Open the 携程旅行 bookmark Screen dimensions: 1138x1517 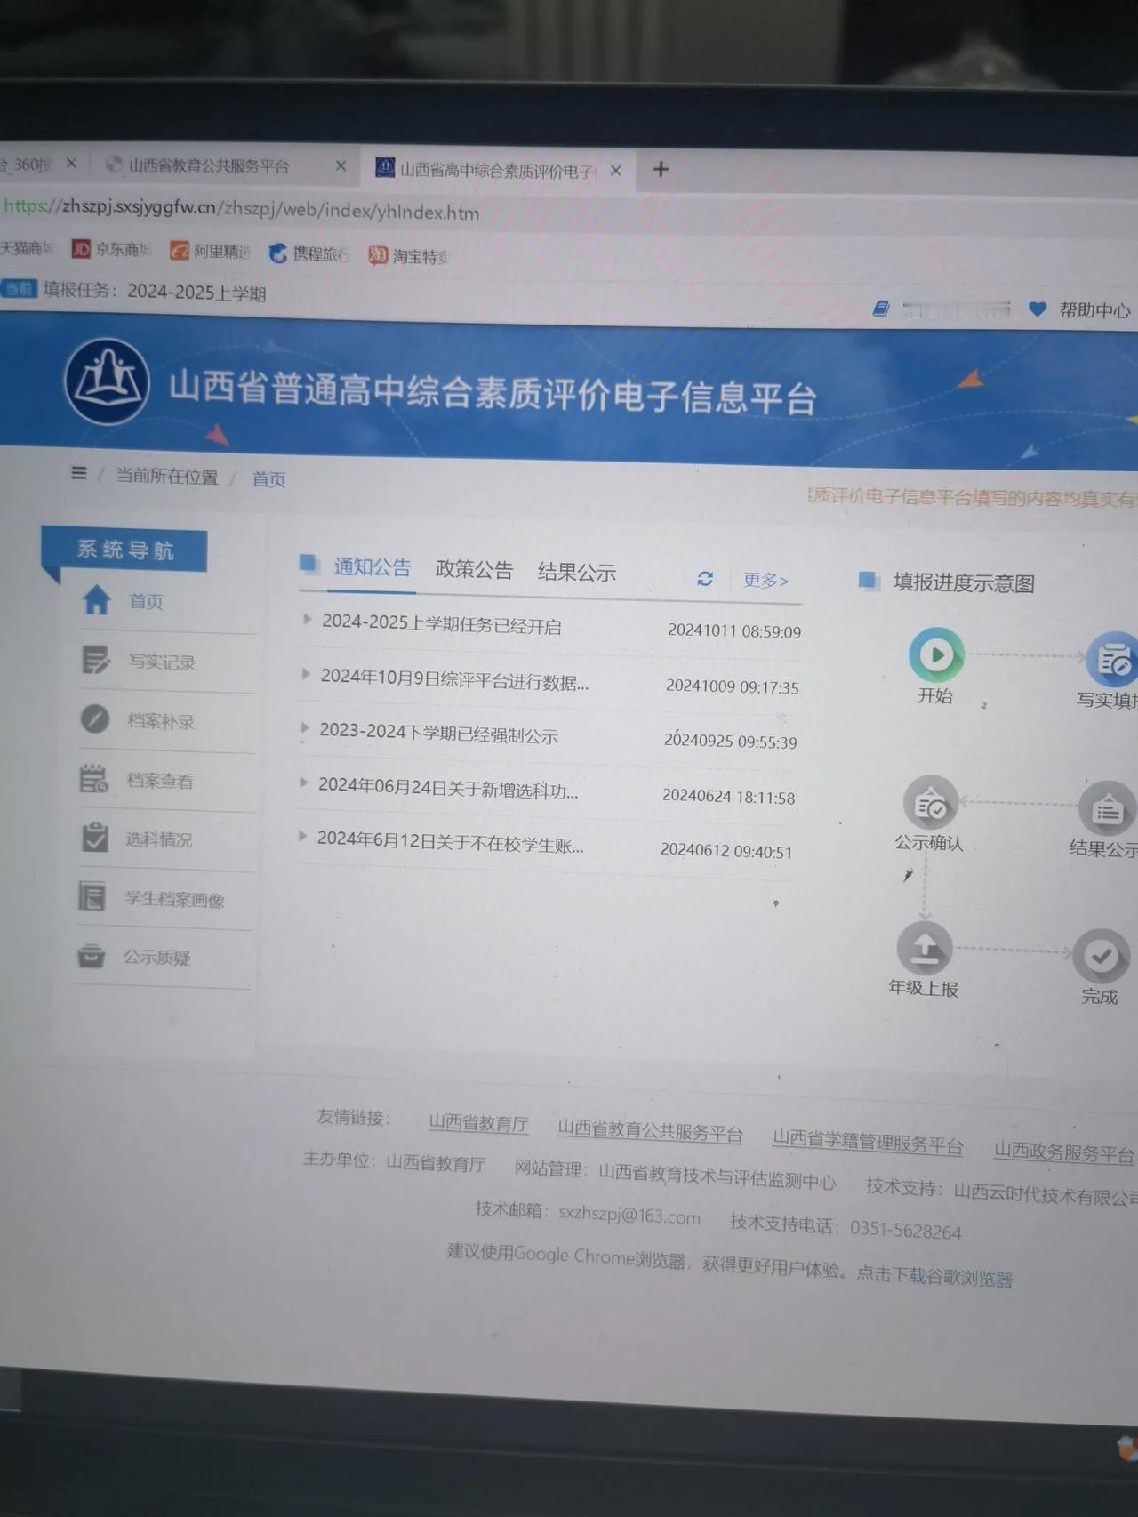309,254
